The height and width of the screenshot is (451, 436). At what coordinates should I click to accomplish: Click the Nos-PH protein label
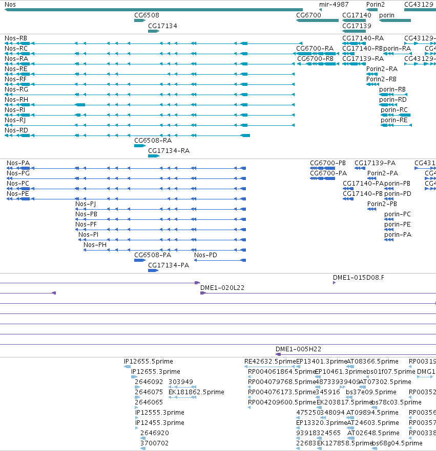[x=95, y=245]
